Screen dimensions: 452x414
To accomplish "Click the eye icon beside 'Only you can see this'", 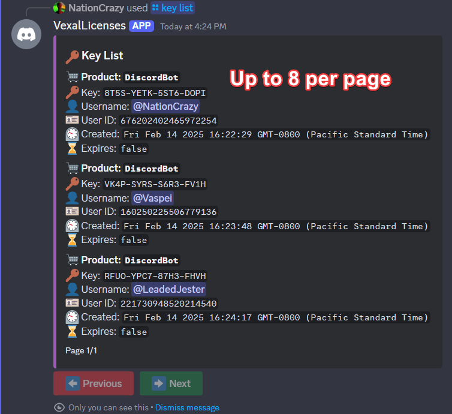I will click(x=59, y=407).
